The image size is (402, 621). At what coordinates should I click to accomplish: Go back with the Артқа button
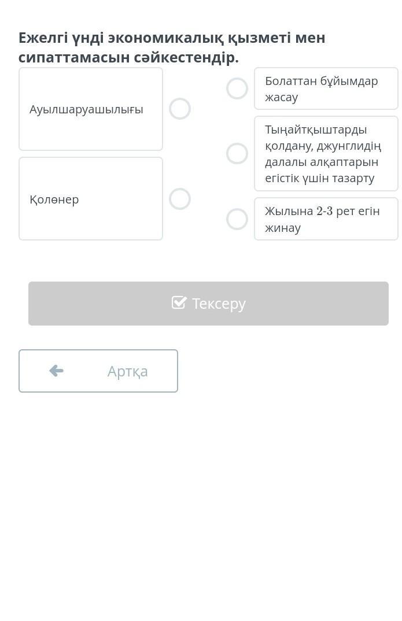(x=98, y=371)
